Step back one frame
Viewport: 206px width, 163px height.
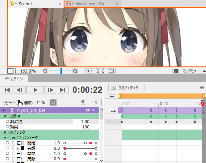tap(20, 90)
